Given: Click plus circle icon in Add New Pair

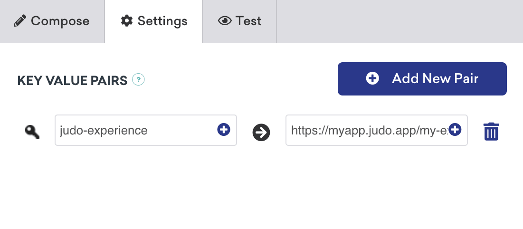Looking at the screenshot, I should tap(372, 79).
